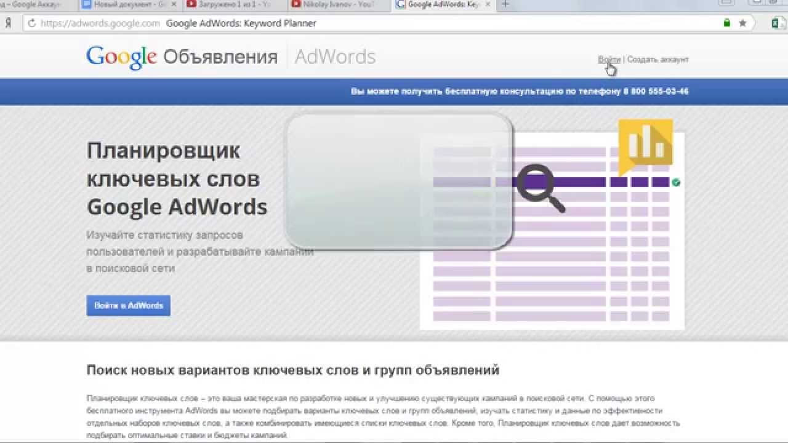Click the Google Объявления logo
Screen dimensions: 788x443
click(x=182, y=57)
